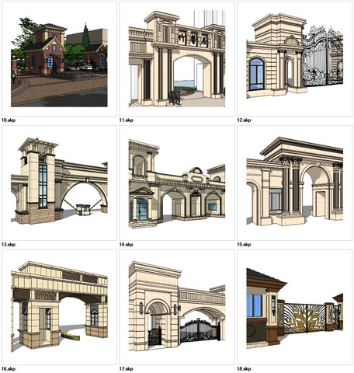Image resolution: width=354 pixels, height=373 pixels.
Task: Open the 17.skp arched iron gate thumbnail
Action: click(177, 307)
